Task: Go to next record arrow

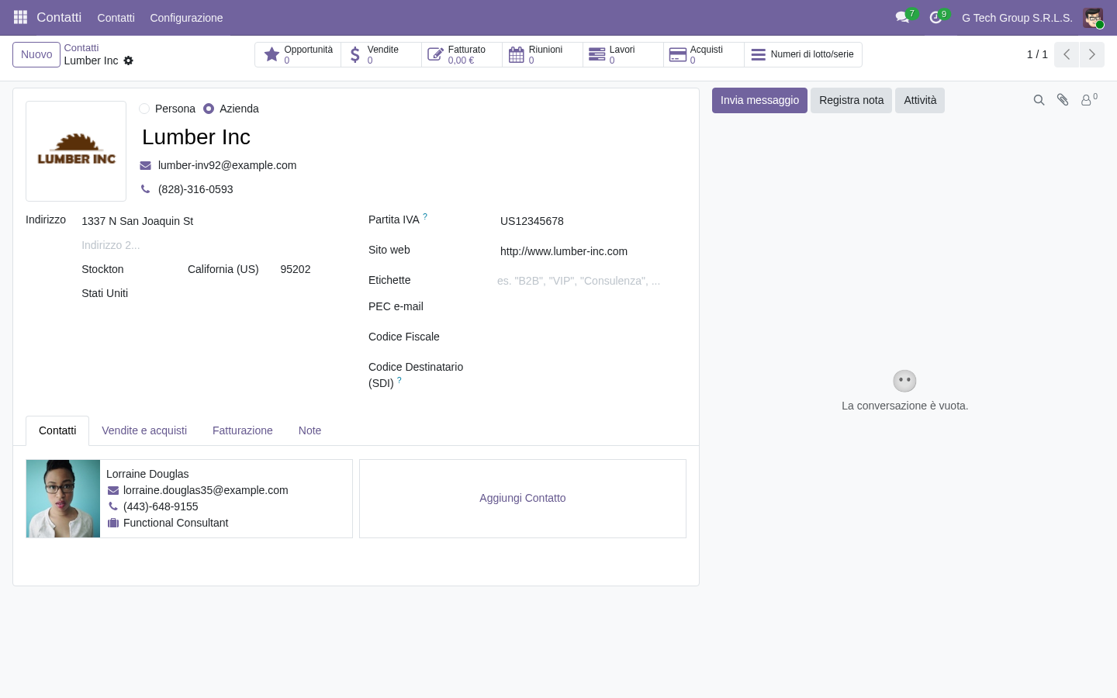Action: [1092, 54]
